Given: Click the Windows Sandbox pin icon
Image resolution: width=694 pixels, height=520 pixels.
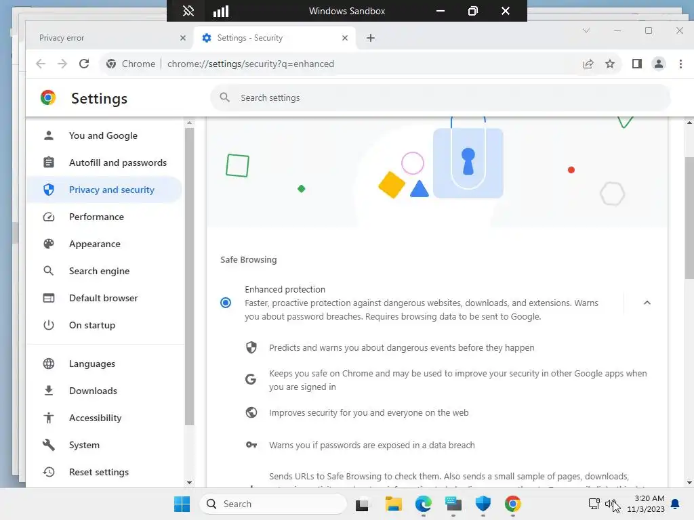Looking at the screenshot, I should point(188,11).
